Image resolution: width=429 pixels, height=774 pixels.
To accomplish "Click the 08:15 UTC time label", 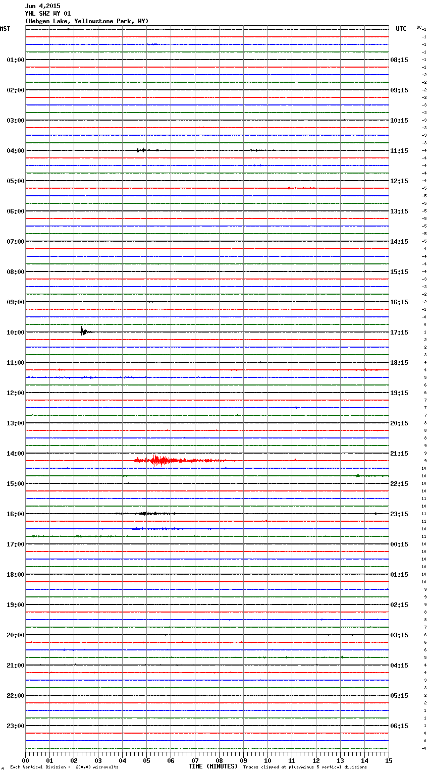I will click(399, 60).
